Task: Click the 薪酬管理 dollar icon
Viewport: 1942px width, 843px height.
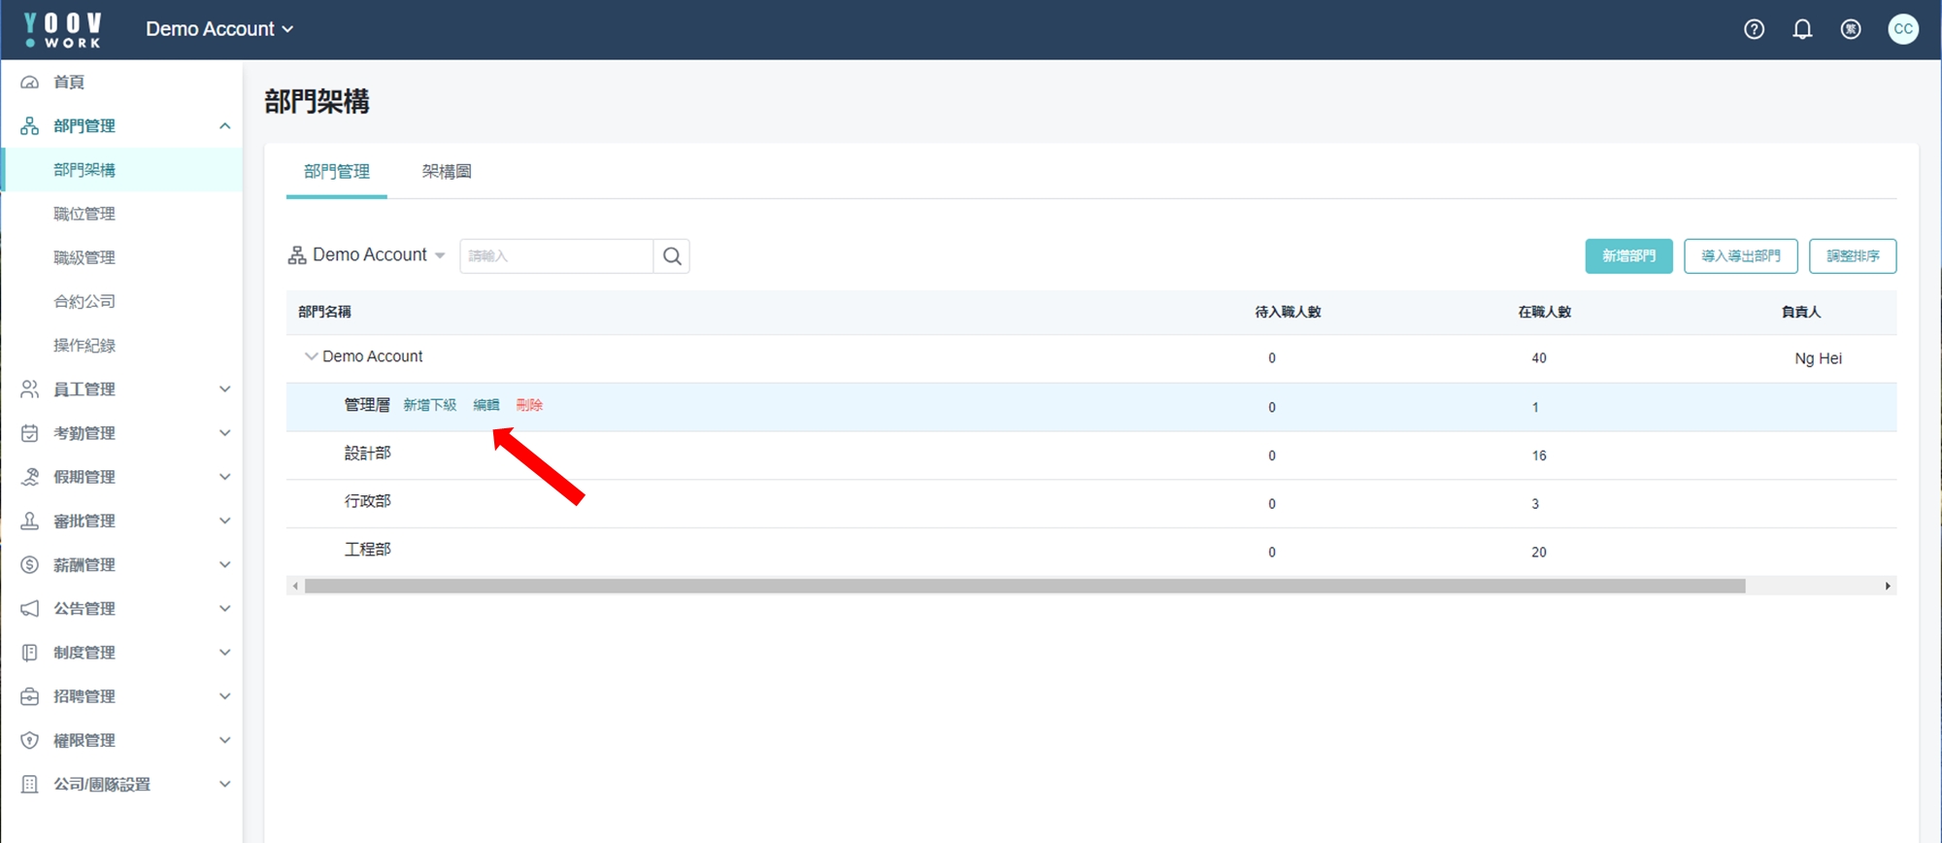Action: click(30, 565)
